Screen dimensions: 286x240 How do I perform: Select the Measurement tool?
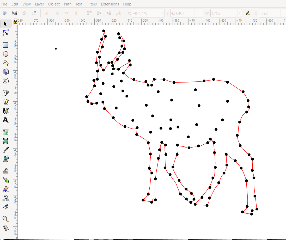[x=5, y=228]
